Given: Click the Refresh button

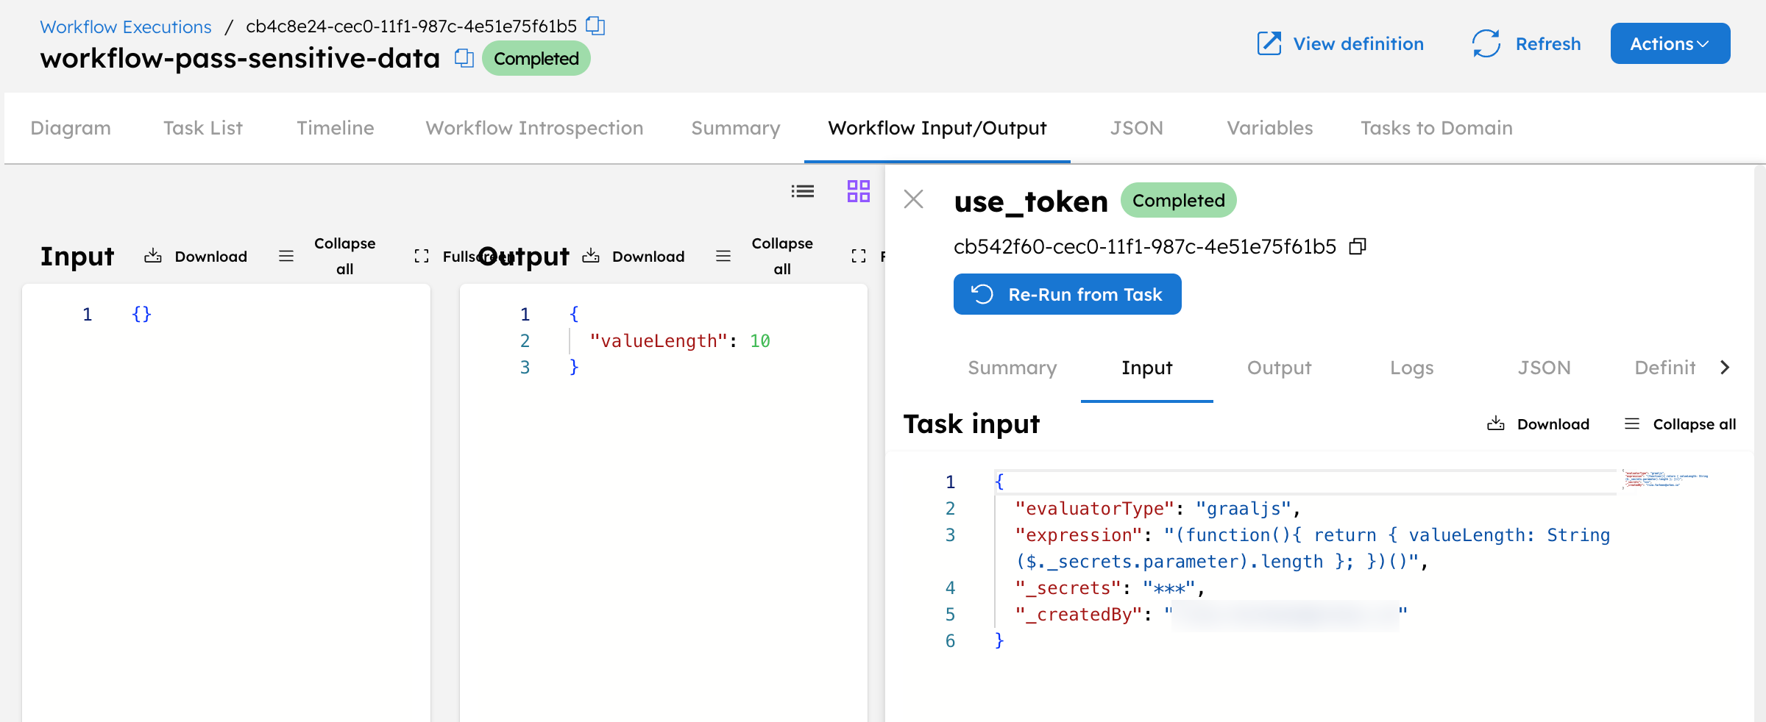Looking at the screenshot, I should point(1526,43).
